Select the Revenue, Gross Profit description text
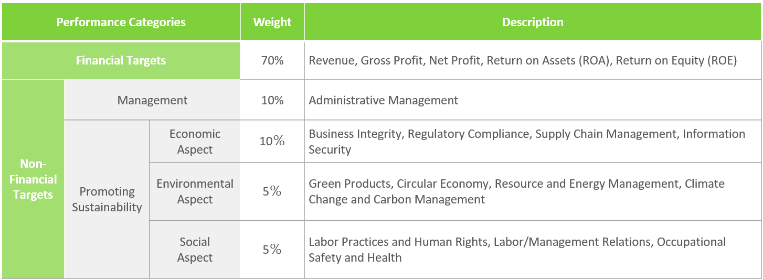The width and height of the screenshot is (763, 280). click(523, 60)
